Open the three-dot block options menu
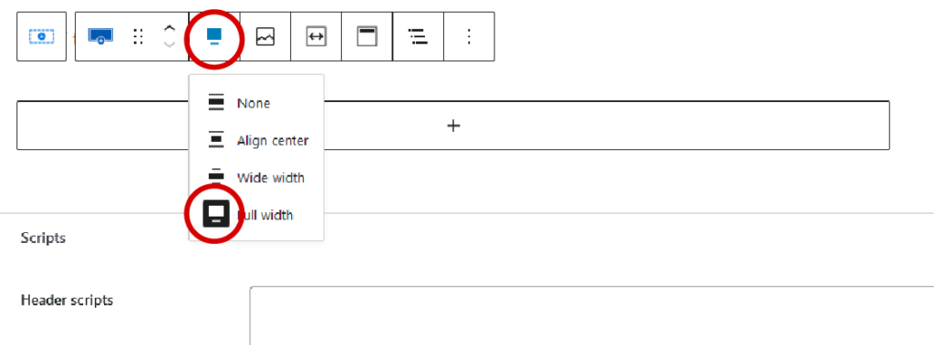 coord(469,36)
